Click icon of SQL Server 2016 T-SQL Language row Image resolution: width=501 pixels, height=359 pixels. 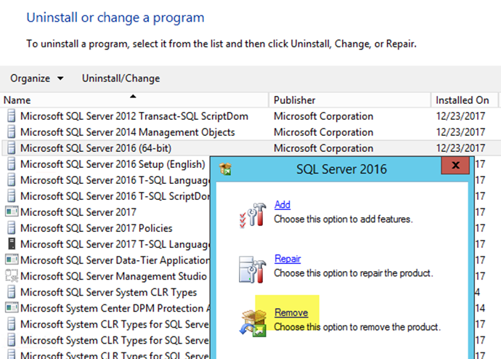pyautogui.click(x=11, y=180)
